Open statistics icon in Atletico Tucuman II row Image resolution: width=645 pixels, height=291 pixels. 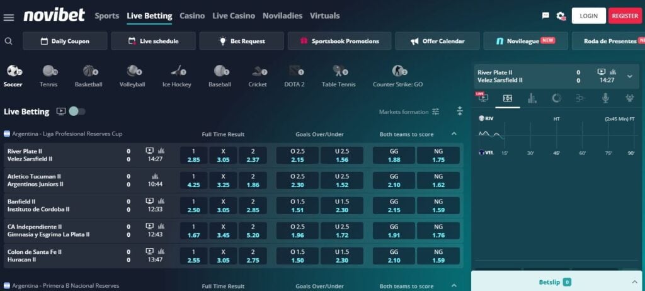155,176
